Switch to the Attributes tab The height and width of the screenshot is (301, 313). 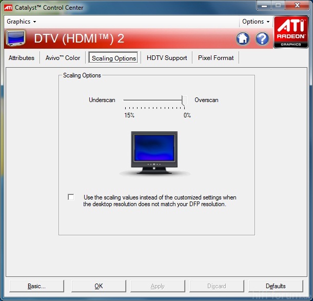pos(22,58)
